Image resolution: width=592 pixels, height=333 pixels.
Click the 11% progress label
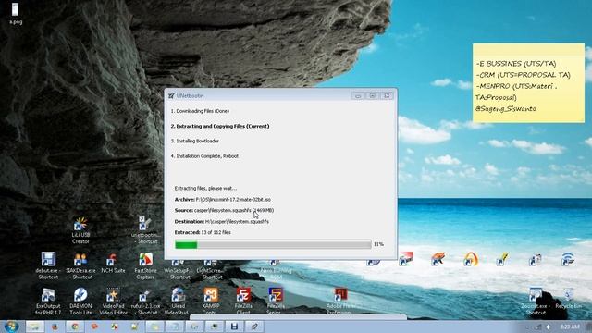click(378, 244)
